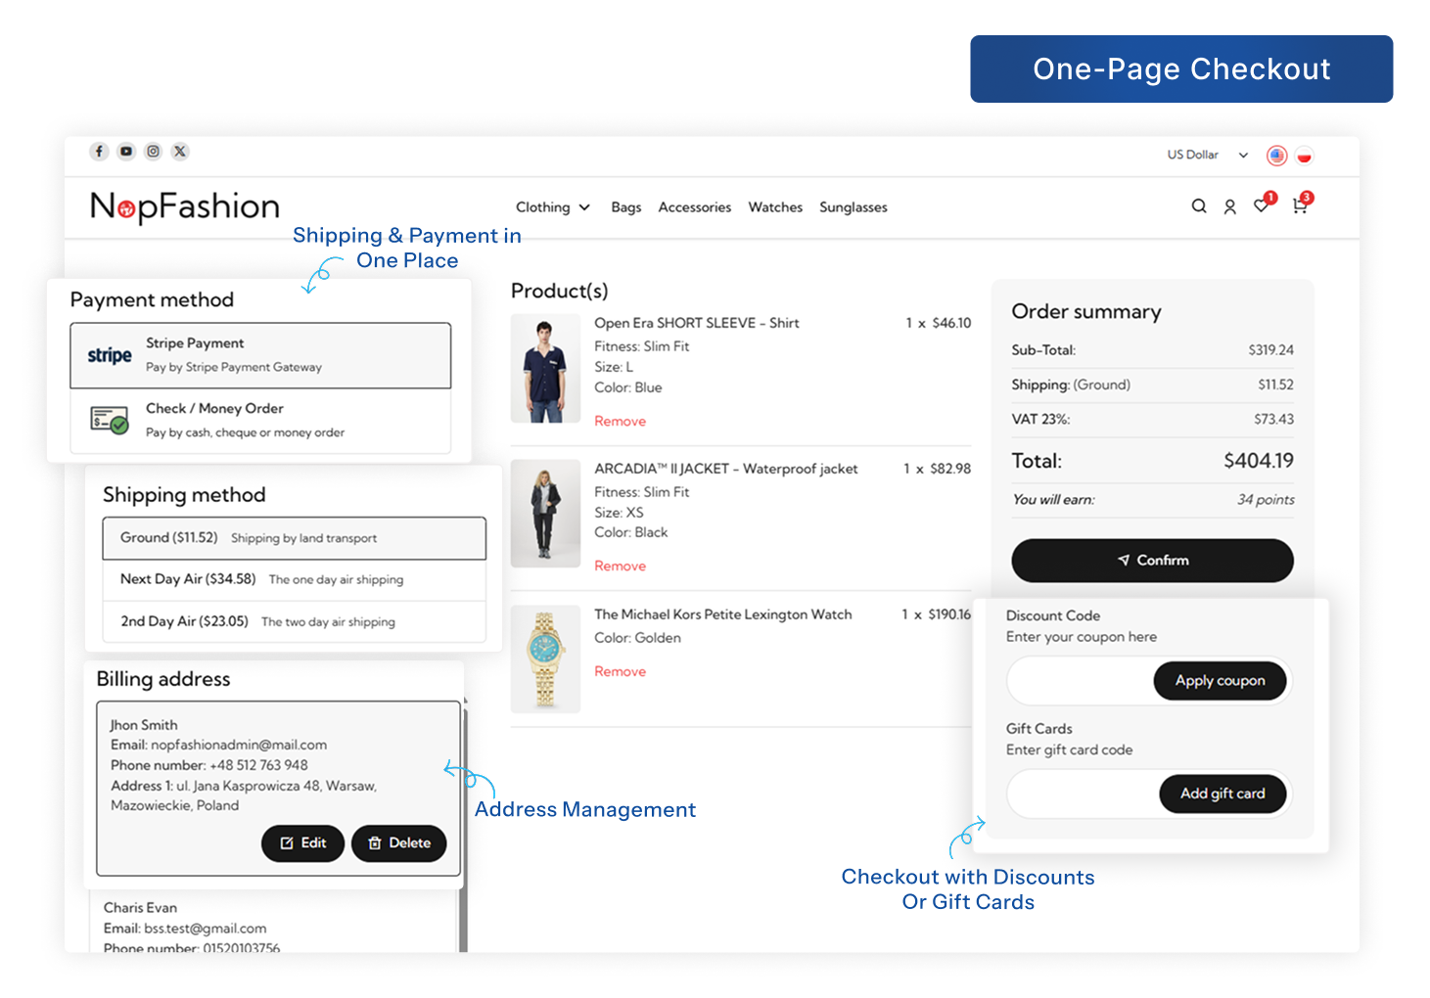Click the NopFashion logo

pyautogui.click(x=185, y=206)
